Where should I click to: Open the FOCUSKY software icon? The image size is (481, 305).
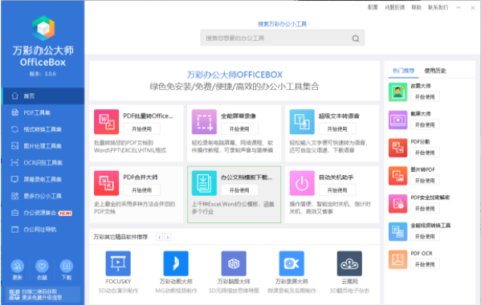[118, 263]
